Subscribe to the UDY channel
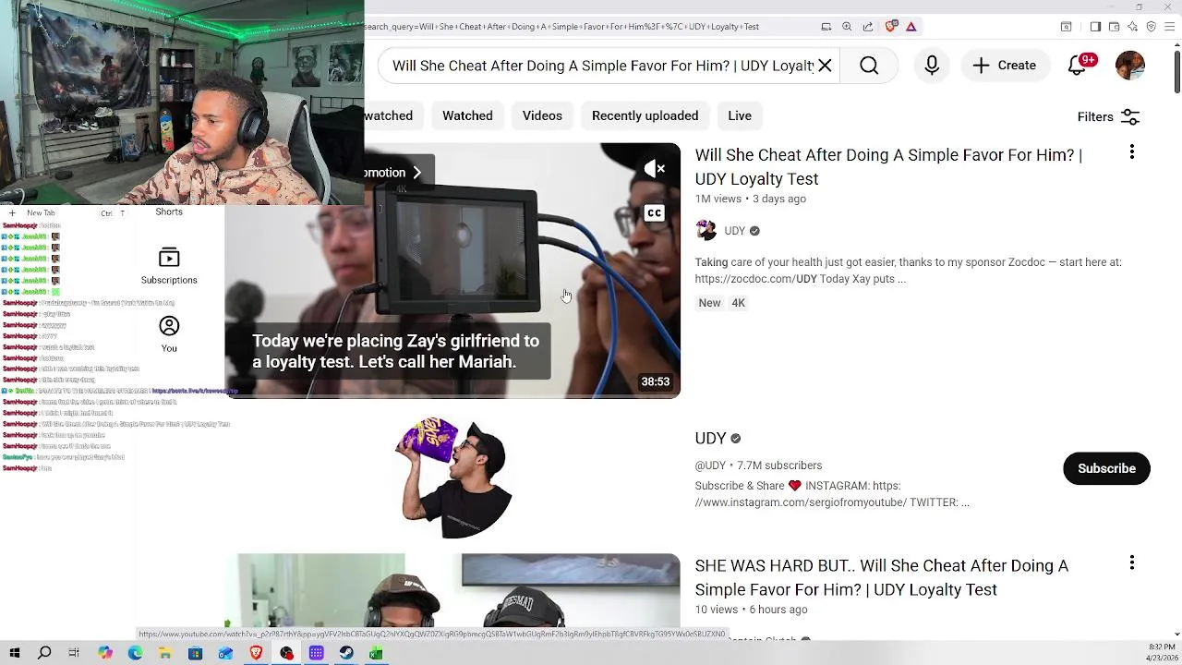The image size is (1182, 665). tap(1106, 468)
